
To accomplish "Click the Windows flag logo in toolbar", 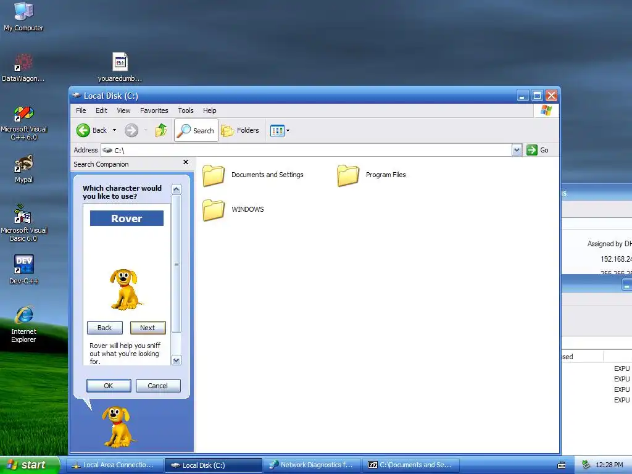I will pos(546,110).
